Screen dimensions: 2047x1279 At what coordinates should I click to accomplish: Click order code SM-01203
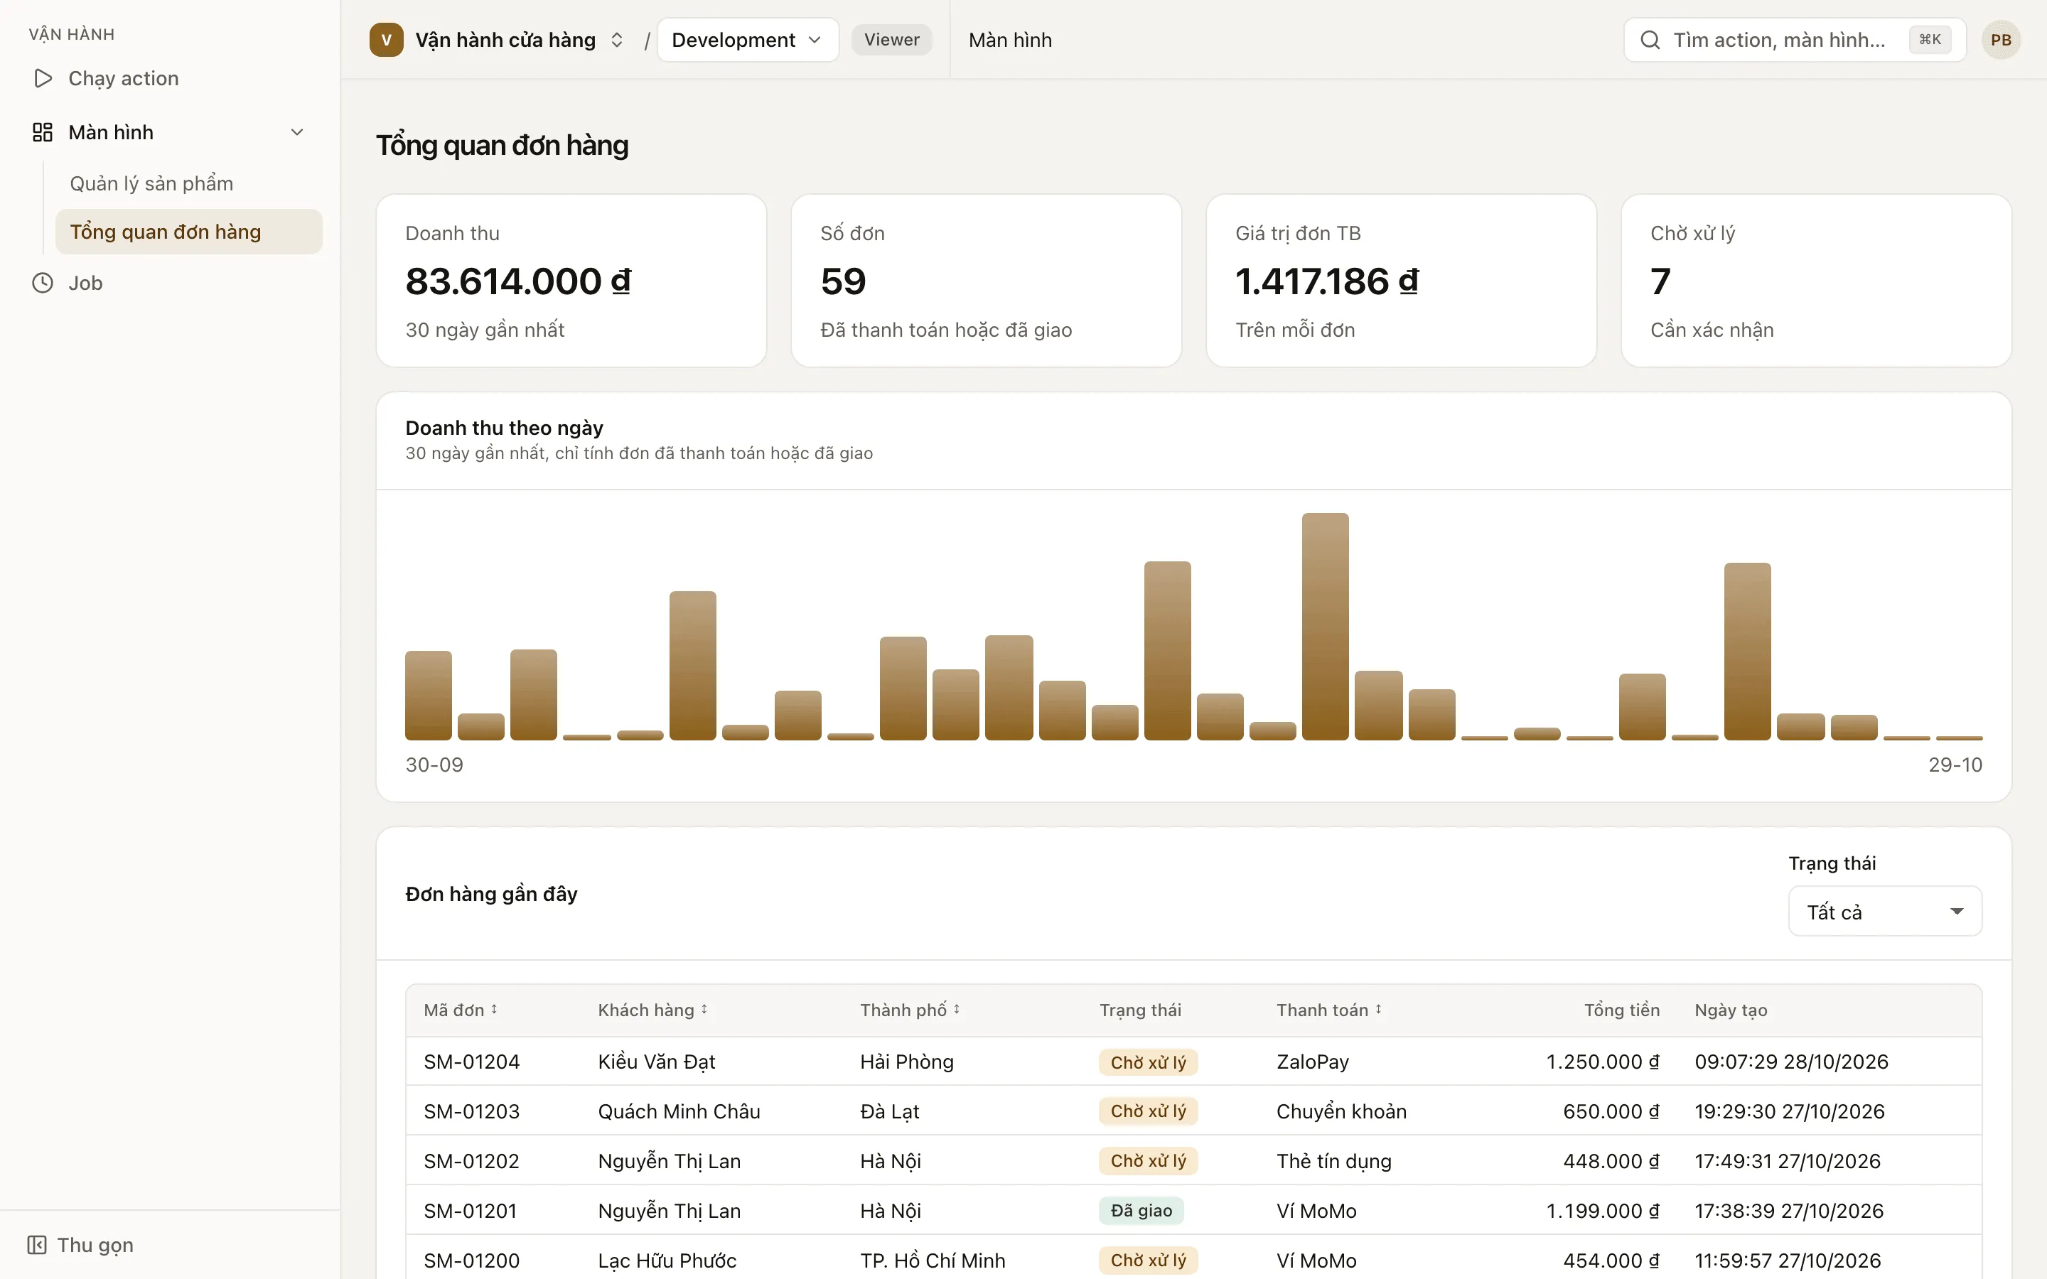tap(471, 1111)
